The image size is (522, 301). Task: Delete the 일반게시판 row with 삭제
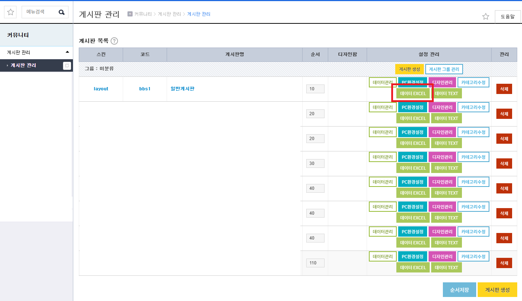[x=504, y=89]
